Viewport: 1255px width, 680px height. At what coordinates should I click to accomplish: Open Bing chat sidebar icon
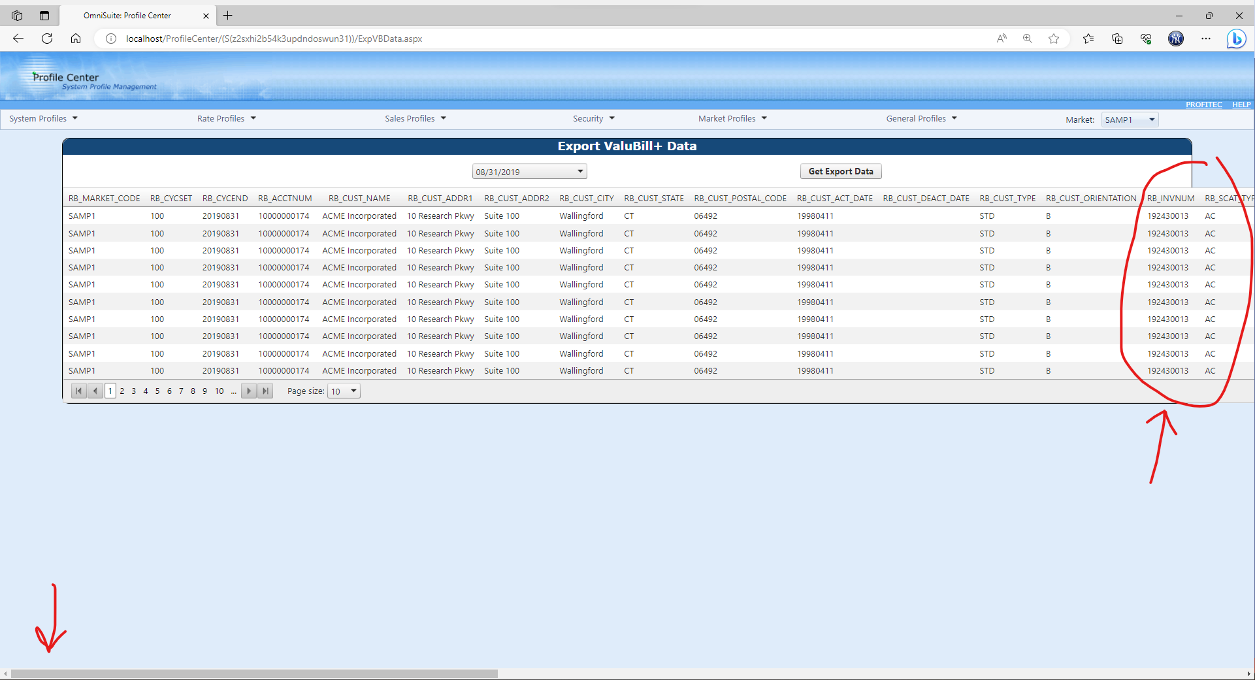pyautogui.click(x=1235, y=39)
